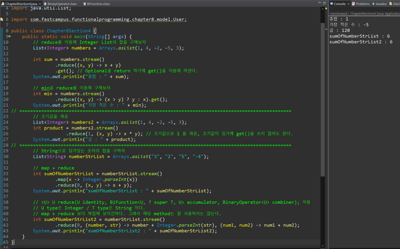Click the 'product' variable on line 25

tap(54, 128)
